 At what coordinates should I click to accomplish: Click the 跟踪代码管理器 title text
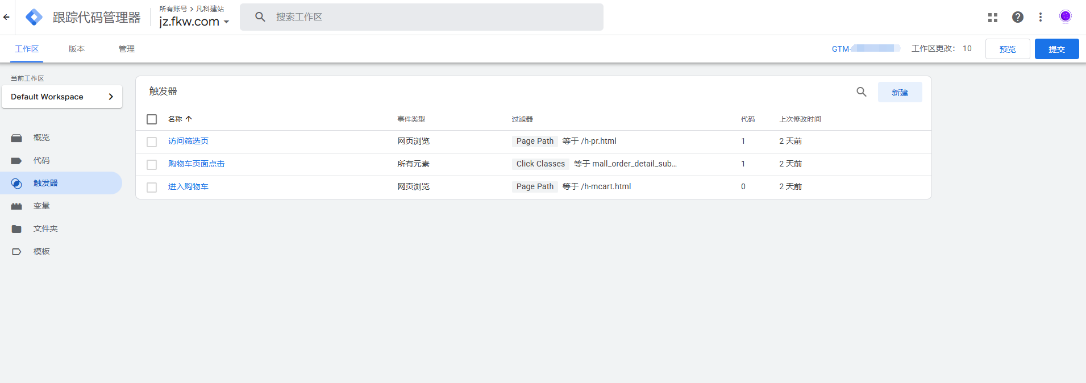click(x=97, y=17)
